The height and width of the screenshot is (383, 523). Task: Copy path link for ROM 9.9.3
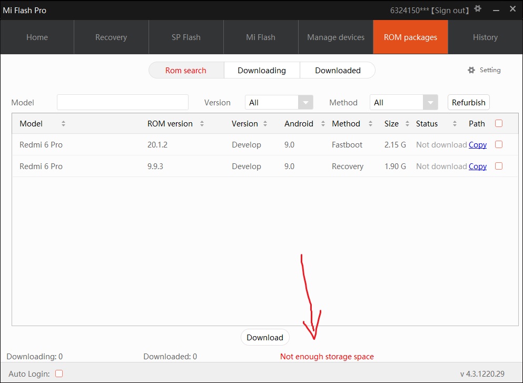point(477,166)
